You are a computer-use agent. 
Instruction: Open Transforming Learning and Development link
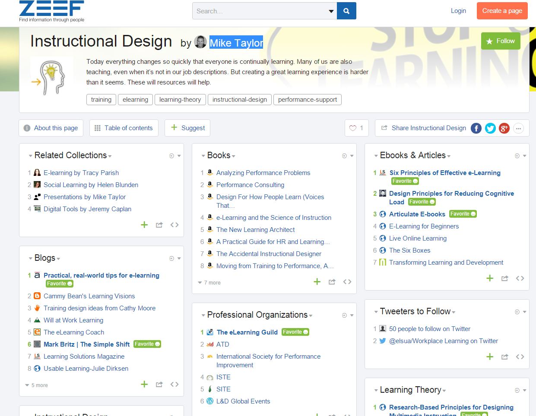pyautogui.click(x=446, y=263)
